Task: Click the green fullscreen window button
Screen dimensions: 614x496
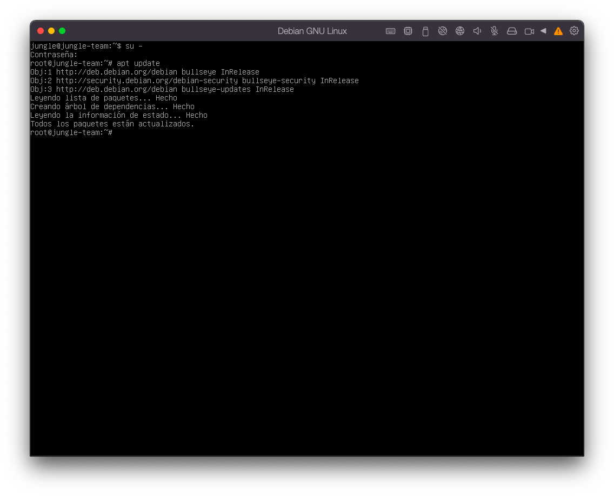Action: (62, 31)
